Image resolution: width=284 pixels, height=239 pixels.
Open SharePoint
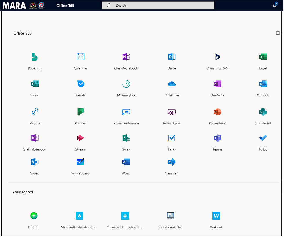(x=263, y=116)
